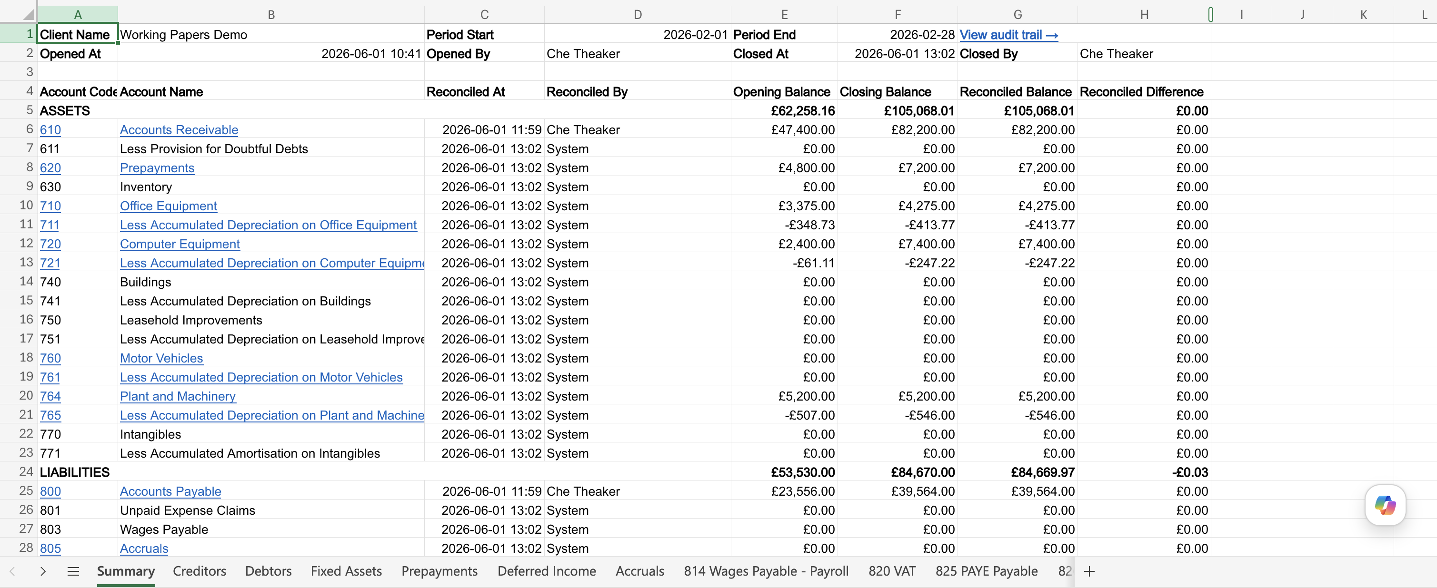
Task: Open account code 800 link
Action: 50,491
